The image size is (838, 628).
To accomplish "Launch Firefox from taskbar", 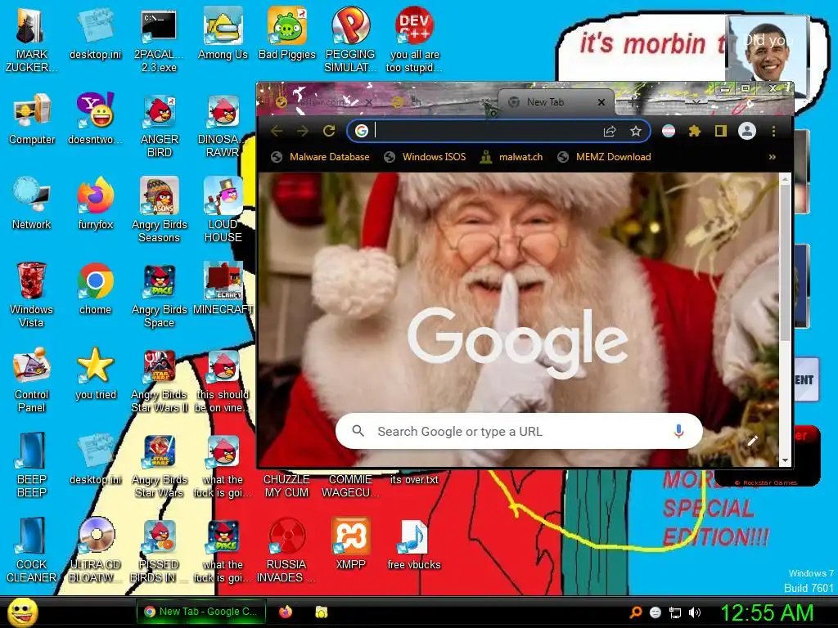I will coord(286,612).
